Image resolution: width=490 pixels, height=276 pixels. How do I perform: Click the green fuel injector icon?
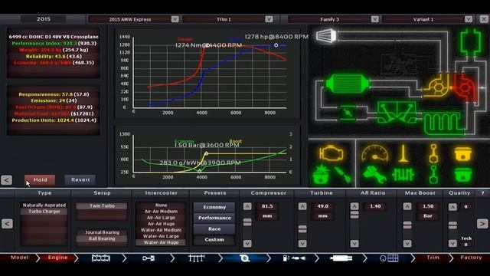[x=343, y=175]
